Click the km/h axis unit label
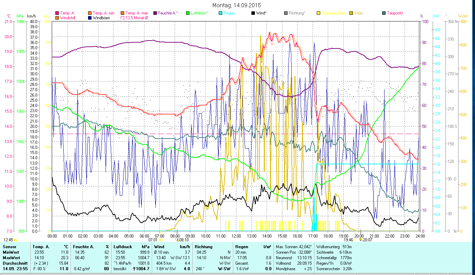Viewport: 475px width, 275px height. [x=32, y=16]
